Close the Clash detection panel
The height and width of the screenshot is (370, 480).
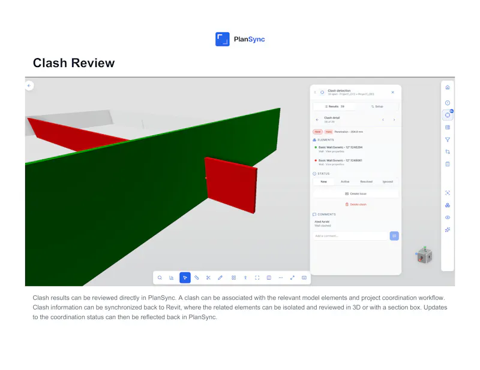[x=393, y=92]
